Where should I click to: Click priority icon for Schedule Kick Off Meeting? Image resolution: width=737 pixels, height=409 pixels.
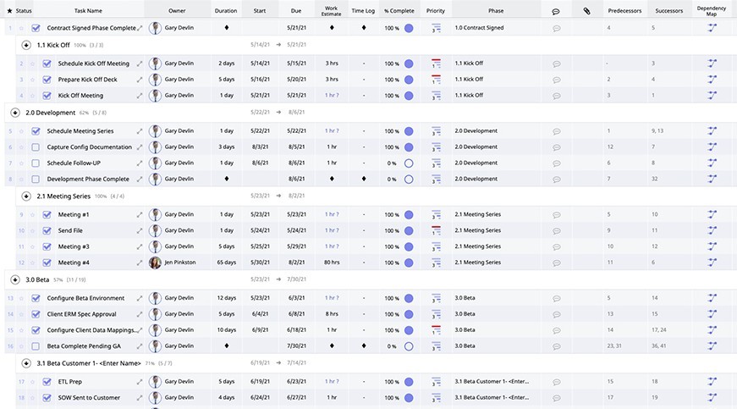[x=436, y=63]
